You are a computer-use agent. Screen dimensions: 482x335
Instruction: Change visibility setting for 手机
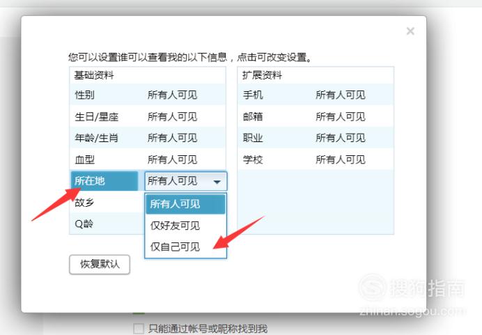pyautogui.click(x=341, y=95)
